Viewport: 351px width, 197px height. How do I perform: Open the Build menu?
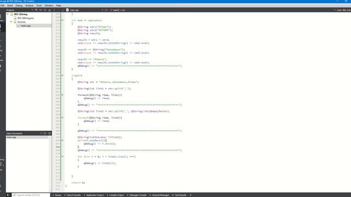[10, 5]
